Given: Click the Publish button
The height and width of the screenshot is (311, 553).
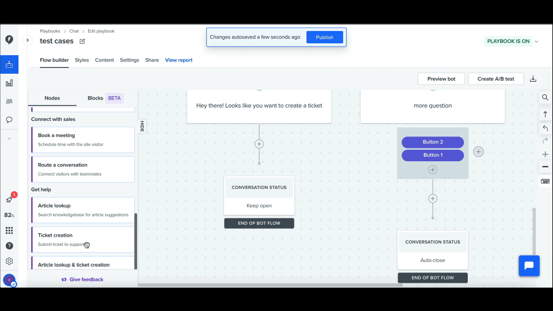Looking at the screenshot, I should [x=324, y=37].
